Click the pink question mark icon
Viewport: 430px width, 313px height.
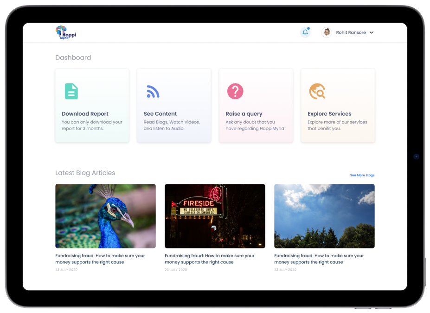235,91
